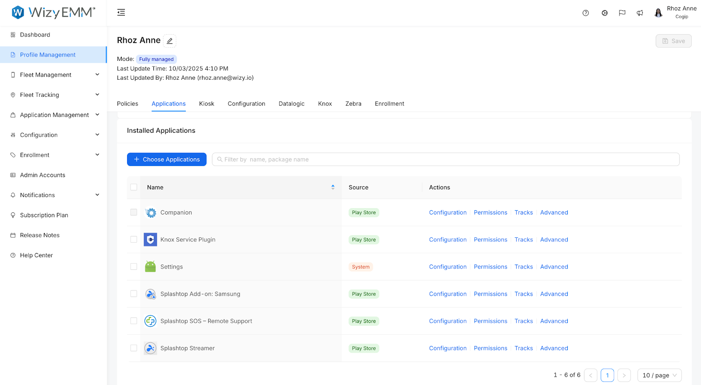Click the Enrollment tag icon in sidebar
The width and height of the screenshot is (701, 385).
point(13,155)
